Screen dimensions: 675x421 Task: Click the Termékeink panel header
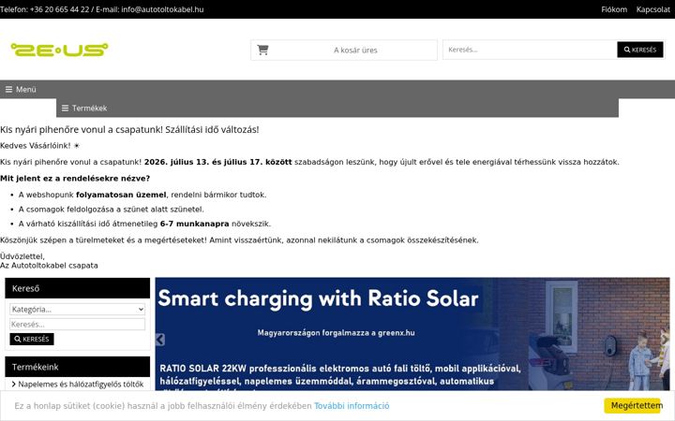pyautogui.click(x=78, y=367)
